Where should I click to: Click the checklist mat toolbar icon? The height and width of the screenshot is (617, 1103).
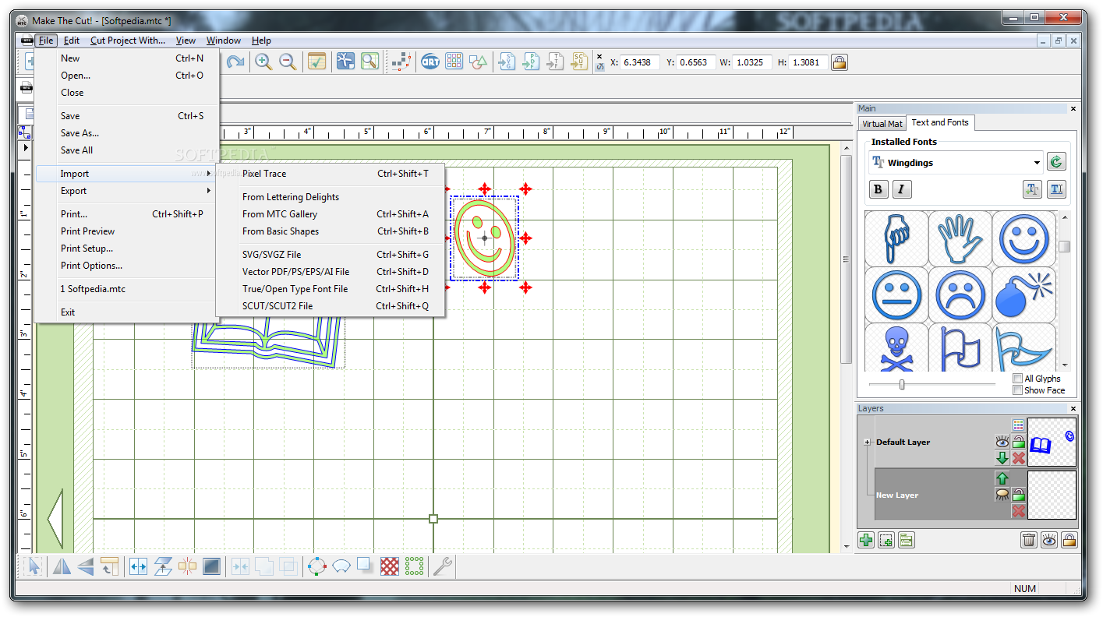[316, 62]
